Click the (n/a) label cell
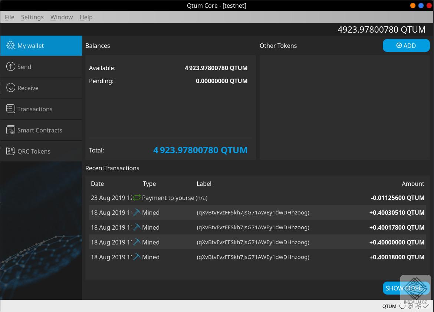Image resolution: width=434 pixels, height=312 pixels. [x=201, y=198]
